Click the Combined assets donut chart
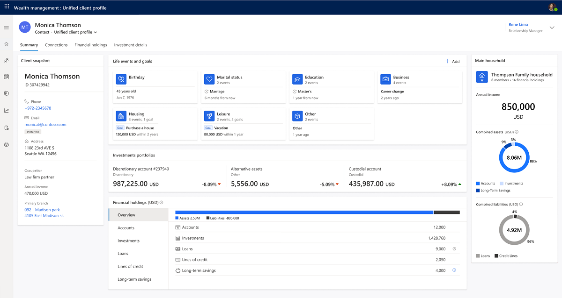This screenshot has height=298, width=562. point(514,158)
